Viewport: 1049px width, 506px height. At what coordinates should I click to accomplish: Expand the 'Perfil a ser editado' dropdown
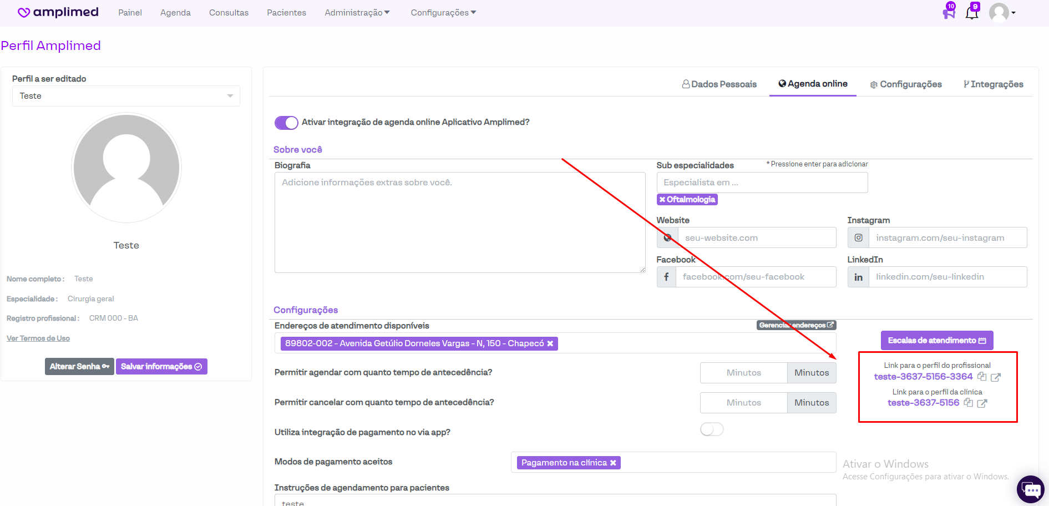pos(126,96)
